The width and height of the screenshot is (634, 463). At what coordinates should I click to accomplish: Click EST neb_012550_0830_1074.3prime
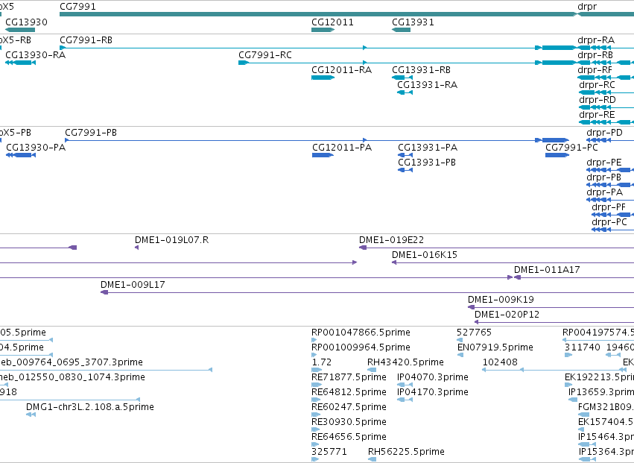tap(4, 385)
